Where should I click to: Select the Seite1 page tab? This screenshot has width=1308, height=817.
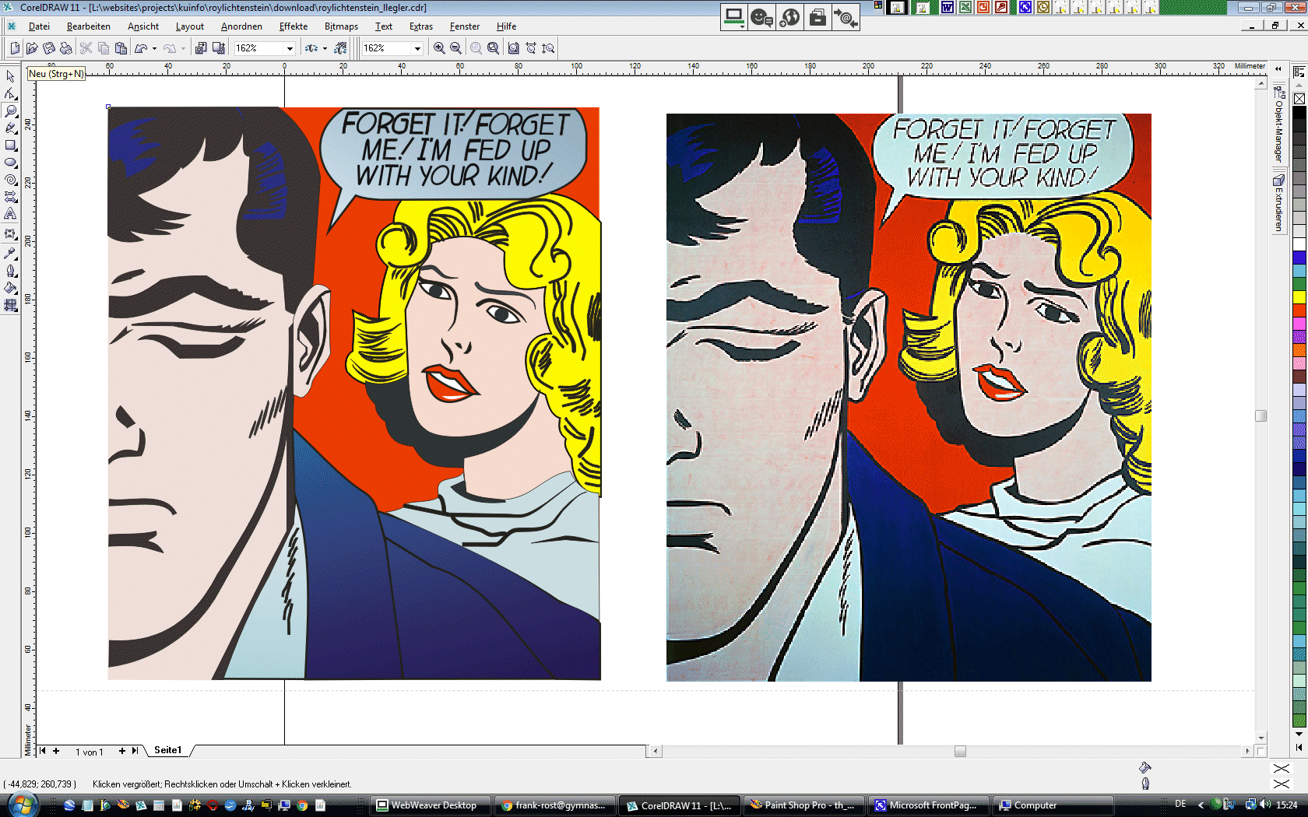pos(168,750)
